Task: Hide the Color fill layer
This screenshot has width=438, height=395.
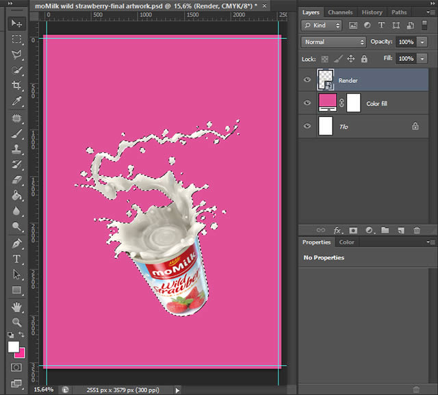Action: click(x=307, y=103)
